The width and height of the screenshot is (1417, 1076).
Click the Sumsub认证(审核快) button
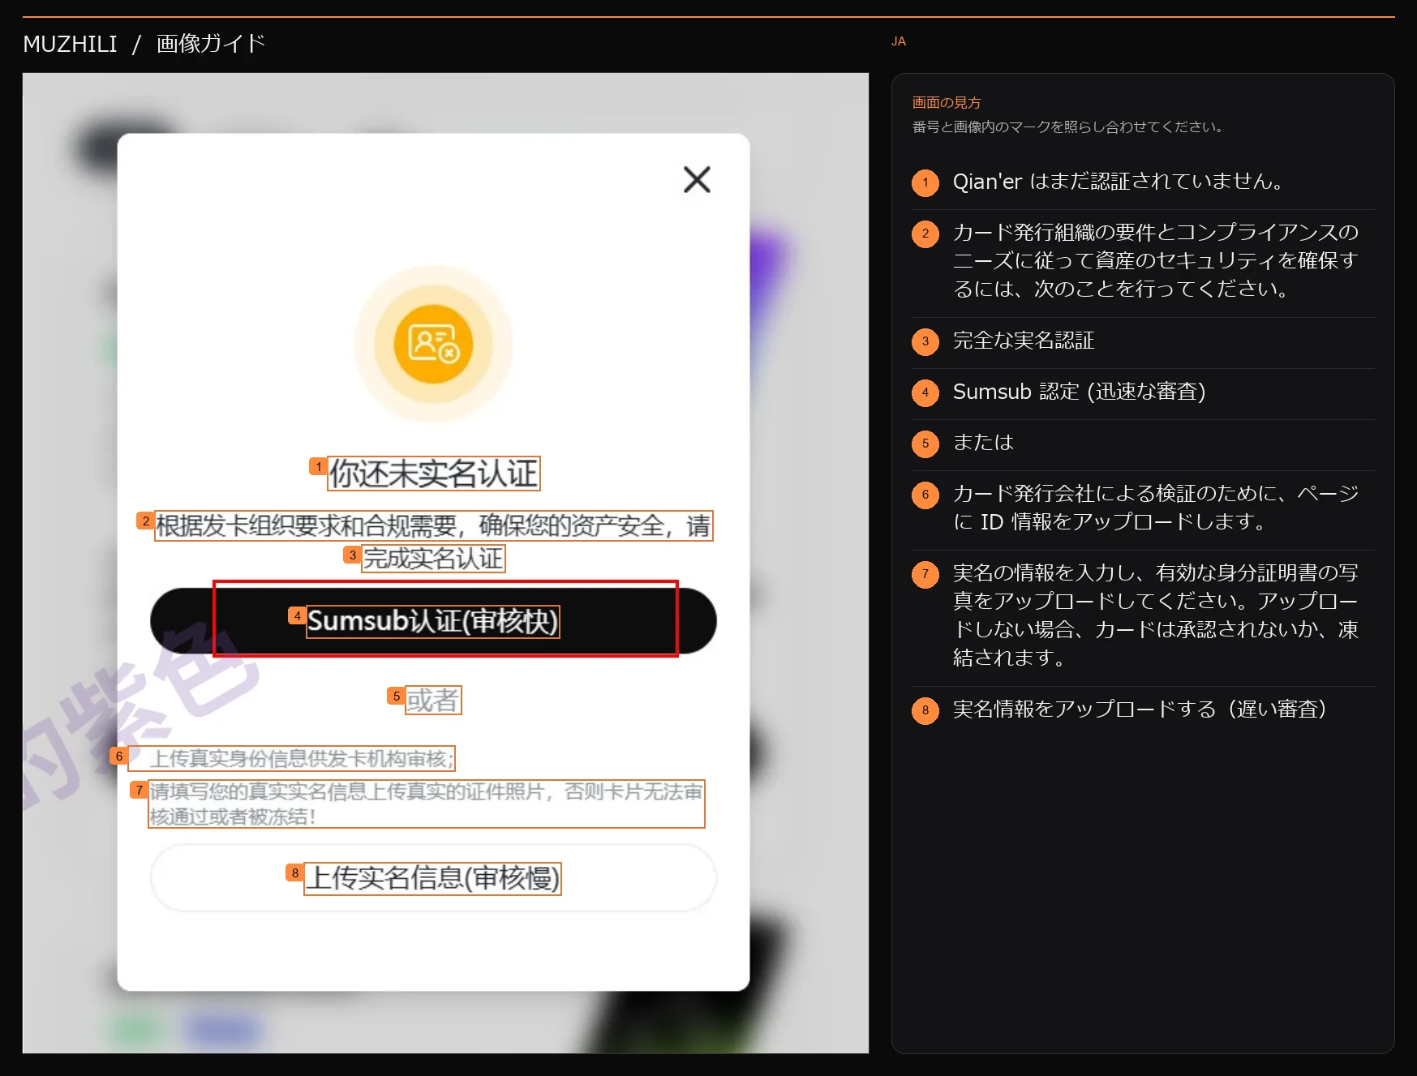coord(433,621)
